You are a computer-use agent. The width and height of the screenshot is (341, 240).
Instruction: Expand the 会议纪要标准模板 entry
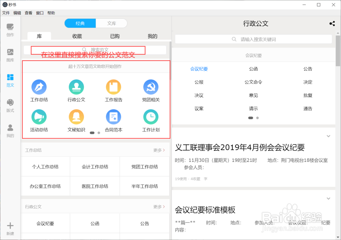coord(328,198)
